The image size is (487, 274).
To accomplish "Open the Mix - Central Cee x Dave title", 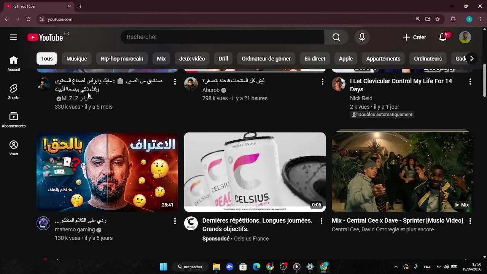I will pyautogui.click(x=397, y=221).
